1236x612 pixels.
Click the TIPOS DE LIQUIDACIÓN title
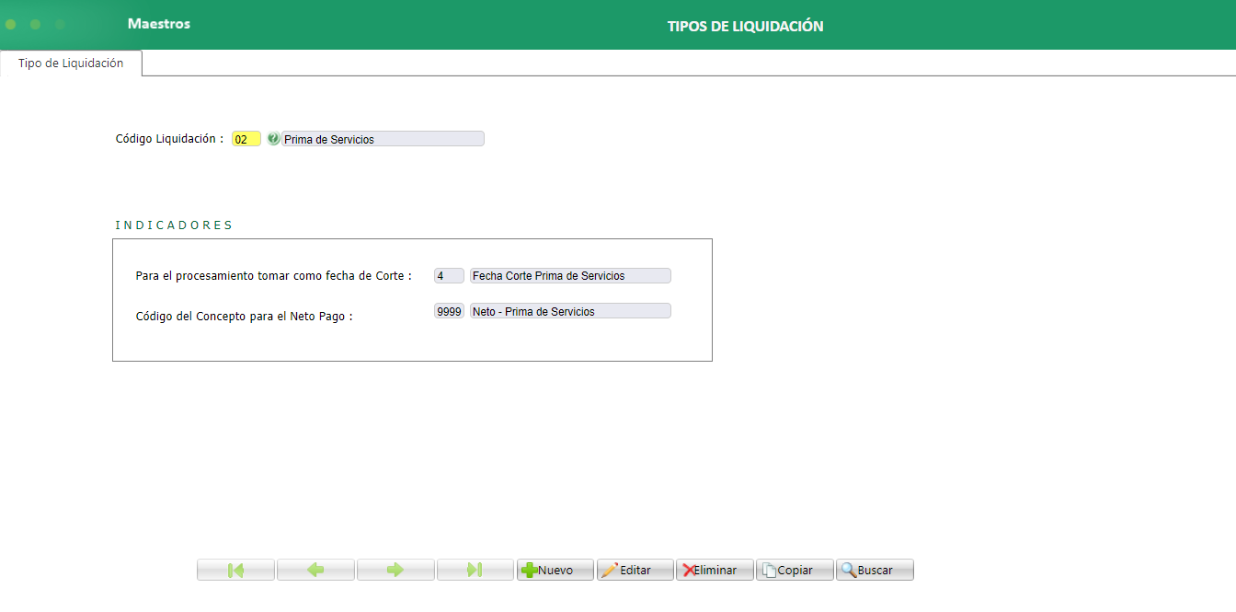click(x=746, y=27)
